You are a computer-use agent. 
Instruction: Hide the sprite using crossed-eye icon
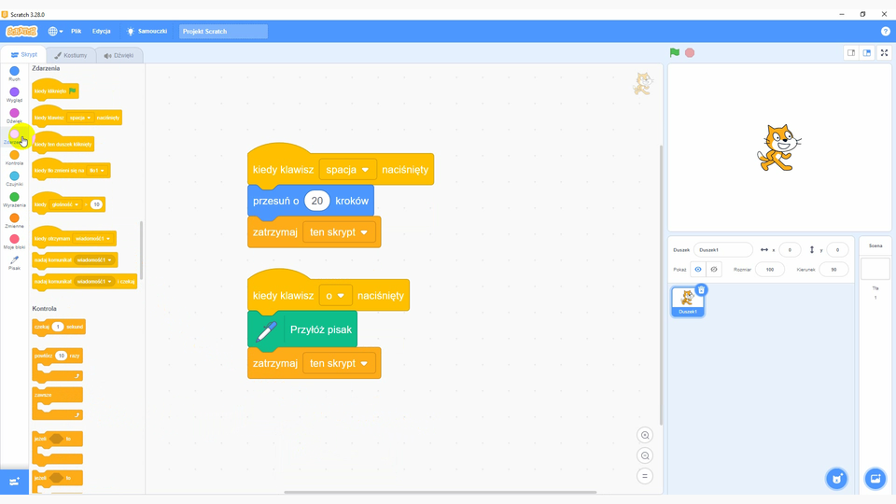click(x=714, y=269)
